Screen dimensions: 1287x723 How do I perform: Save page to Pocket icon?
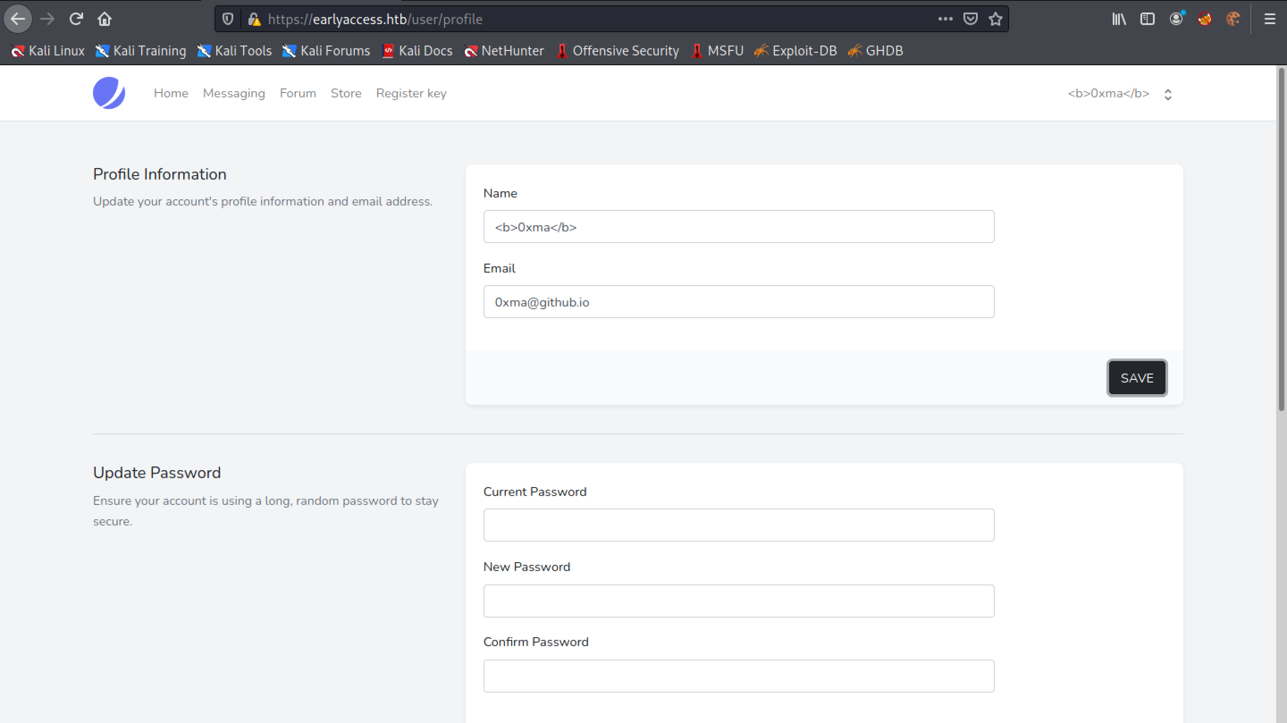(970, 19)
